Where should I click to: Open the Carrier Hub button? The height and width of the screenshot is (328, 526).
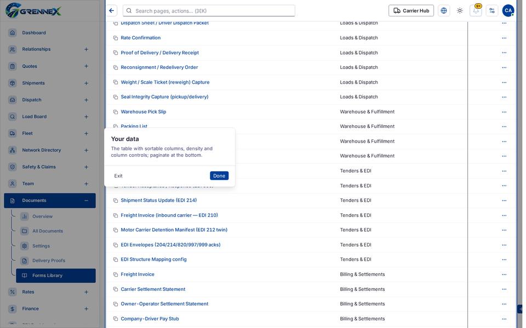click(411, 11)
